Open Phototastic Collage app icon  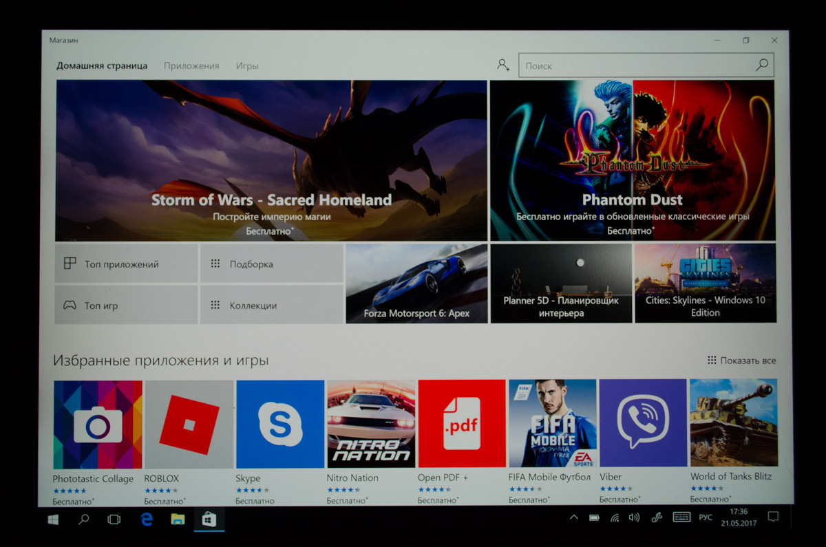pos(98,425)
